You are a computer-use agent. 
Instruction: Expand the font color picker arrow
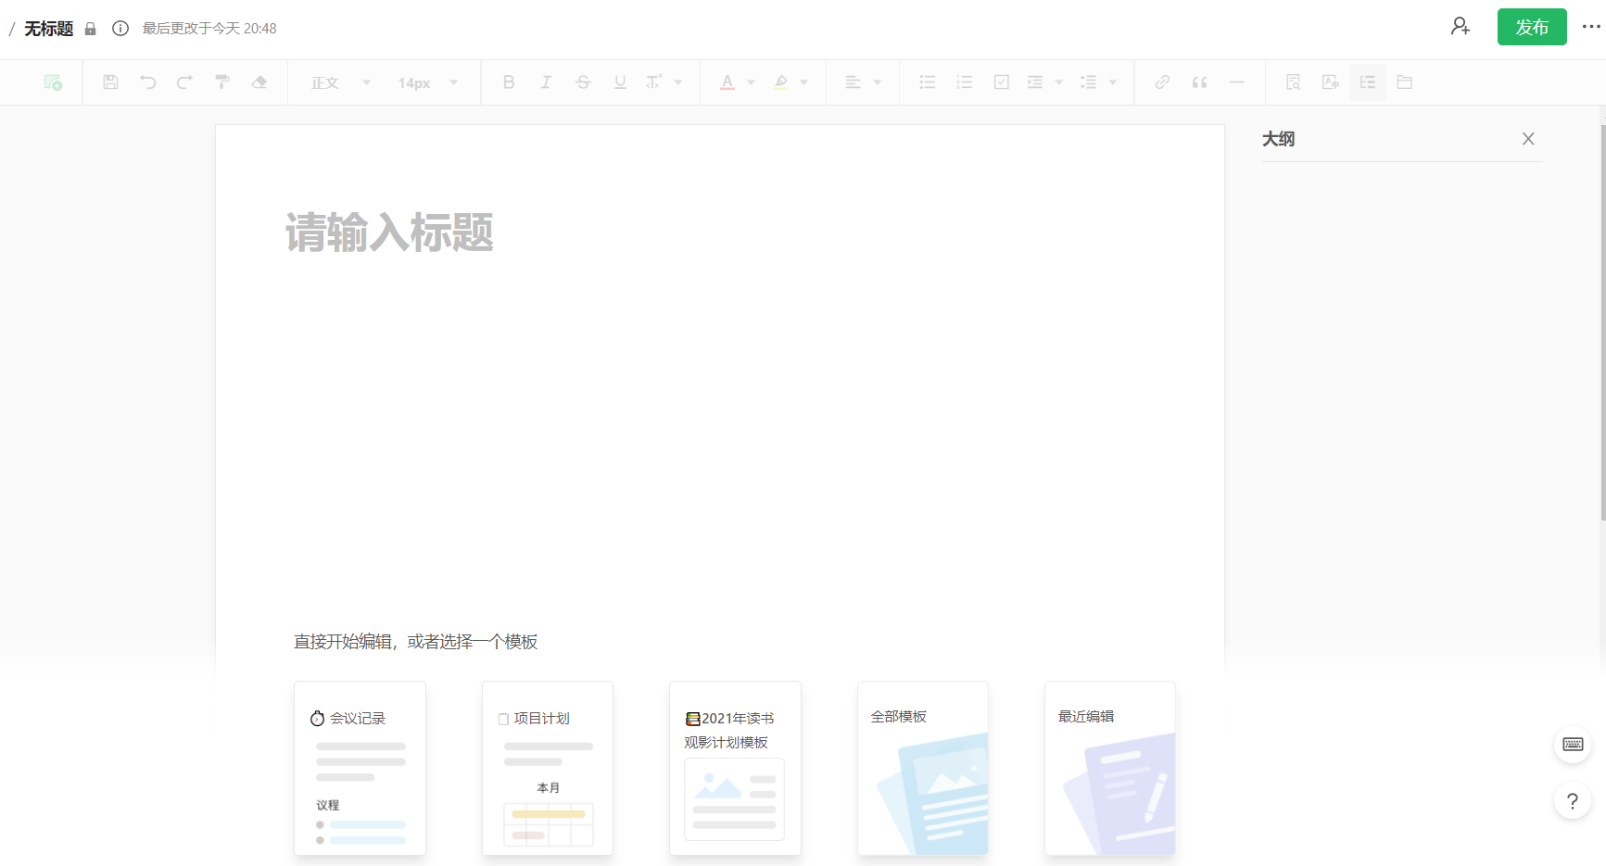[x=751, y=82]
